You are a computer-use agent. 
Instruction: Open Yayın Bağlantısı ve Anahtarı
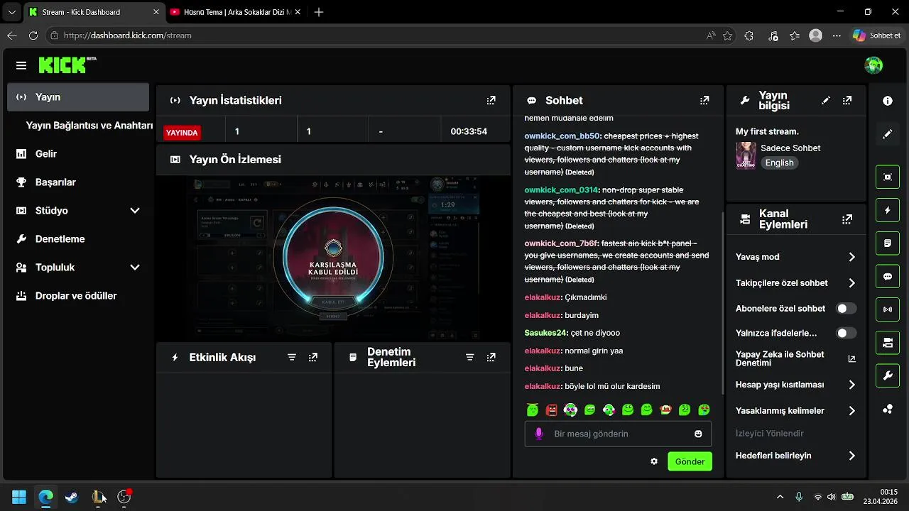tap(89, 126)
